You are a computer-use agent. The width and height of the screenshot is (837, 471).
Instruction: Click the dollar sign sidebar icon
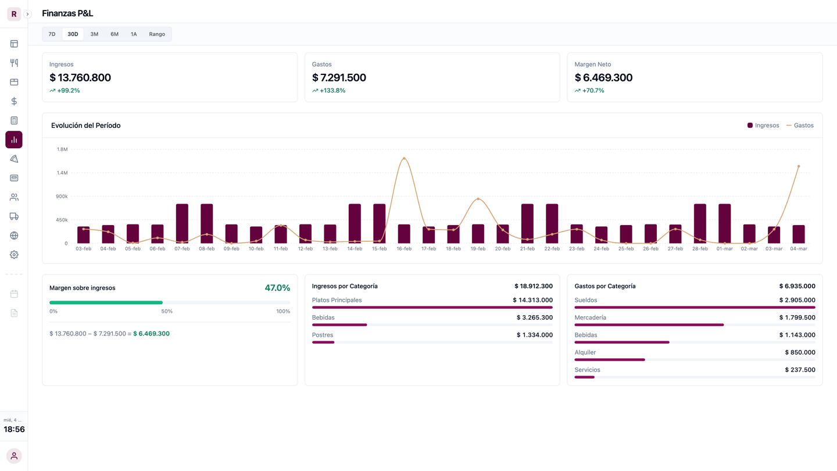[14, 101]
